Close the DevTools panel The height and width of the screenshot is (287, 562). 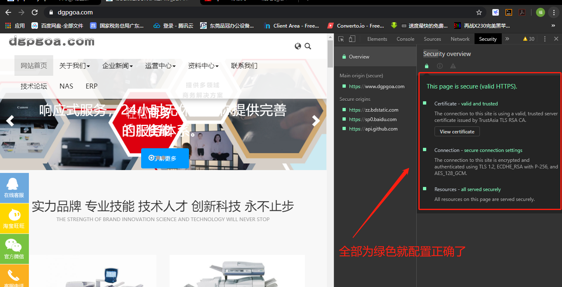coord(556,39)
